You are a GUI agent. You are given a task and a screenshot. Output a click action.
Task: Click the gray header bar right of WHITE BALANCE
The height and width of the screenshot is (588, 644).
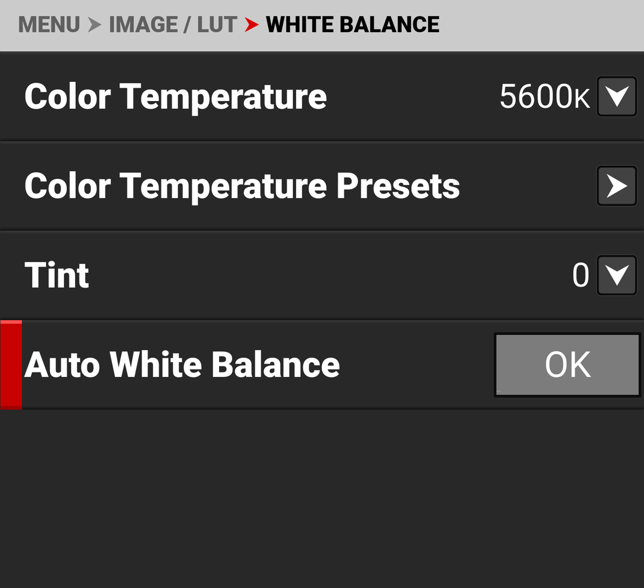pyautogui.click(x=541, y=24)
